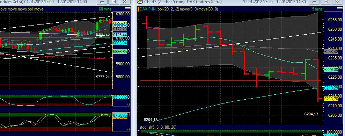Click the 85,3982 oscillator value tag

[x=119, y=97]
